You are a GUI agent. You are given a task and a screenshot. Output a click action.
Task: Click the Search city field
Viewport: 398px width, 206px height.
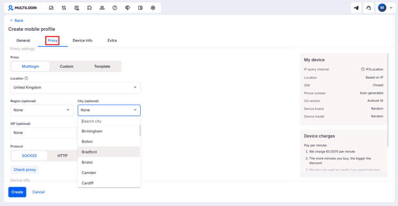point(109,121)
